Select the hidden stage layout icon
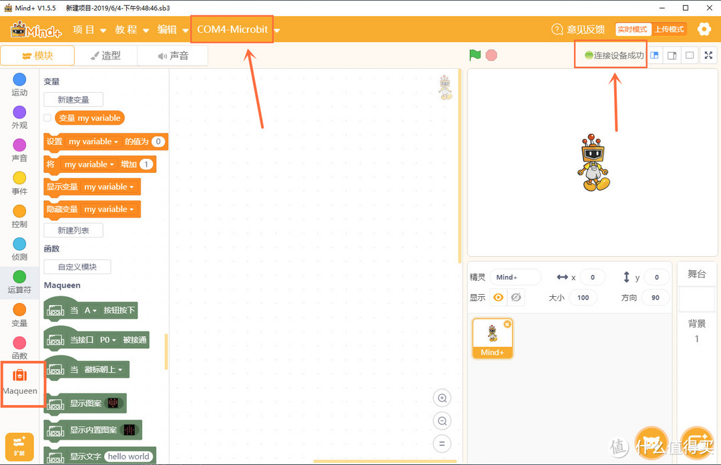Image resolution: width=721 pixels, height=465 pixels. (x=690, y=55)
